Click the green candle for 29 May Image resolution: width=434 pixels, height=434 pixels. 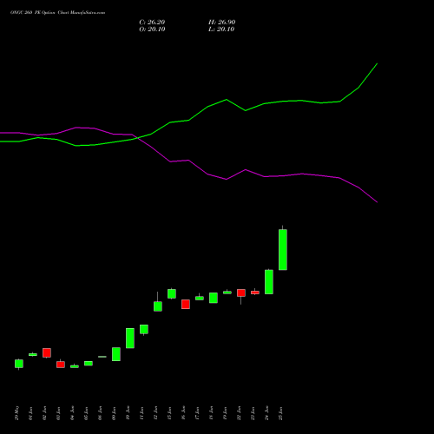tap(19, 364)
